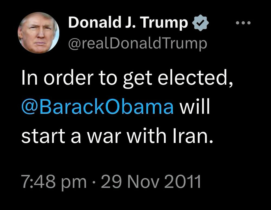The image size is (271, 210).
Task: Open the profile picture avatar
Action: click(x=38, y=33)
